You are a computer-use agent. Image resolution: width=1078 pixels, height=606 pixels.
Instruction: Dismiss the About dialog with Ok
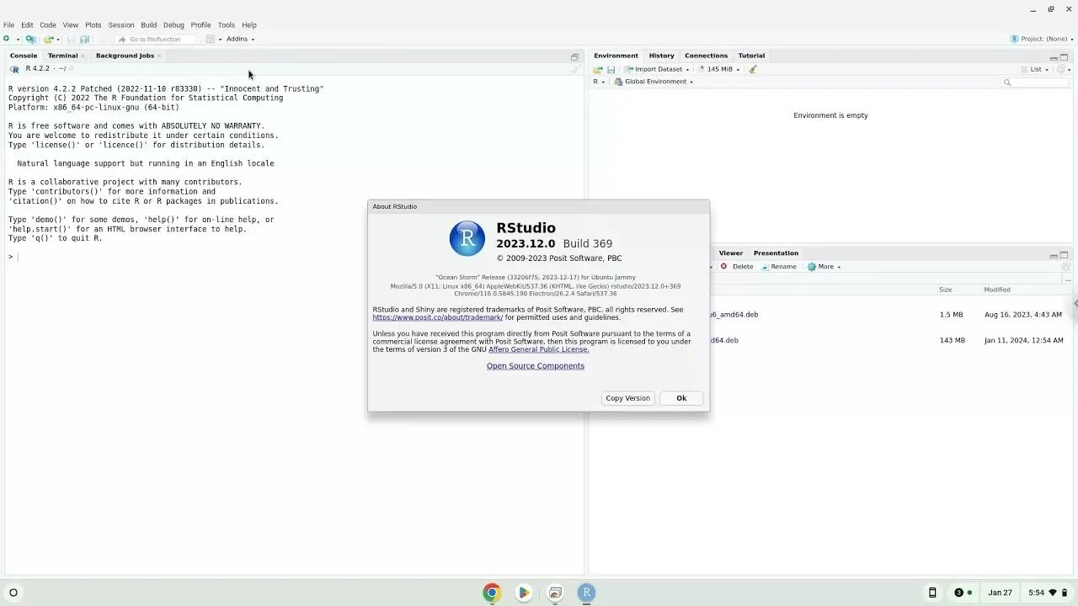(x=680, y=397)
